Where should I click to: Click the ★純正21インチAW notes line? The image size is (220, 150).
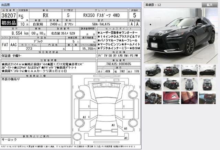click(x=43, y=64)
